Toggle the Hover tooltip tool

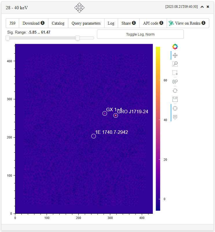point(175,117)
